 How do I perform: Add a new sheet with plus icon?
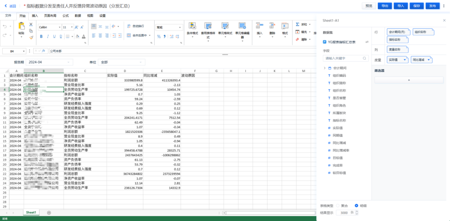(49, 213)
